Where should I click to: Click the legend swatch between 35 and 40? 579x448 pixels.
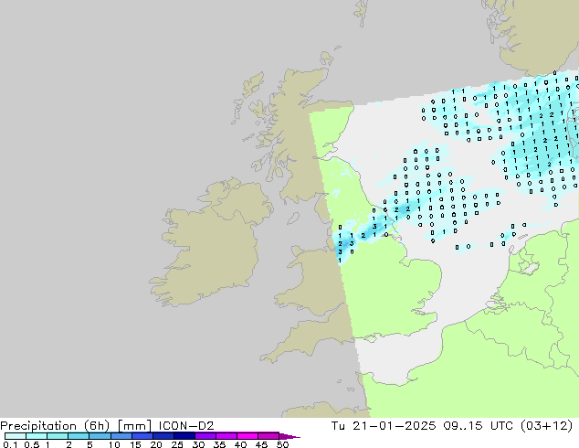(226, 436)
